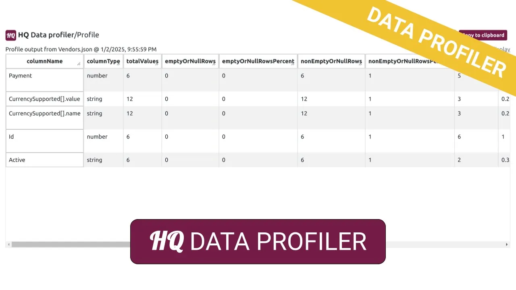
Task: Click the scrollbar's right arrow
Action: tap(507, 244)
